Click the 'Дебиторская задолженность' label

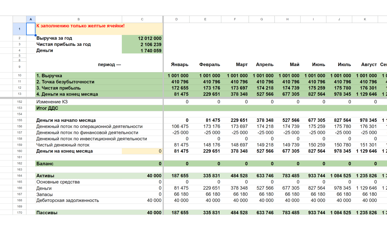click(x=68, y=201)
